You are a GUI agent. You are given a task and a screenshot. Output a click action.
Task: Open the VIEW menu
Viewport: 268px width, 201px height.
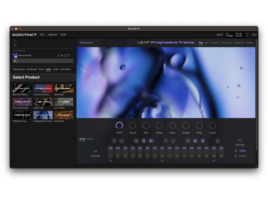click(x=63, y=35)
